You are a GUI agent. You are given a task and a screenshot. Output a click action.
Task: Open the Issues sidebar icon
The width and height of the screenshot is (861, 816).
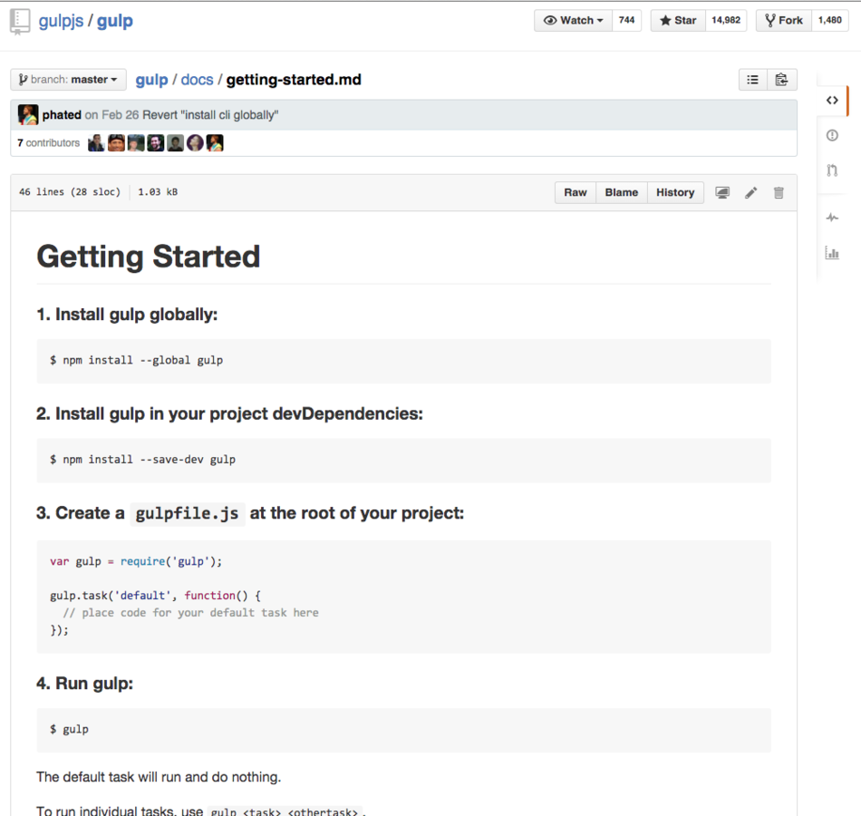(832, 135)
